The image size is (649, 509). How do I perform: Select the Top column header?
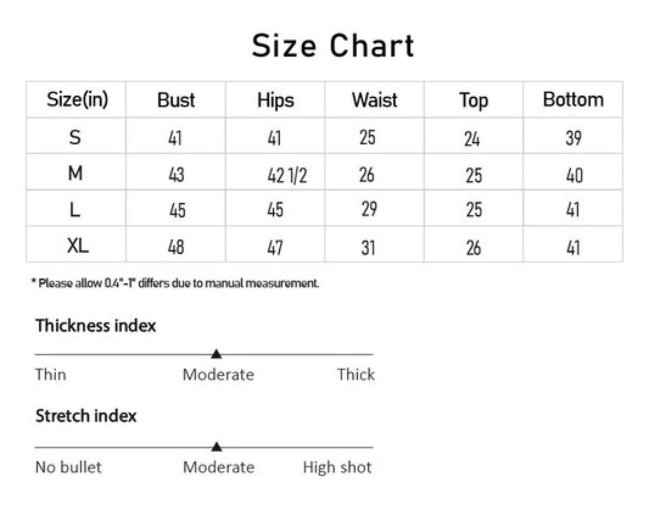473,100
